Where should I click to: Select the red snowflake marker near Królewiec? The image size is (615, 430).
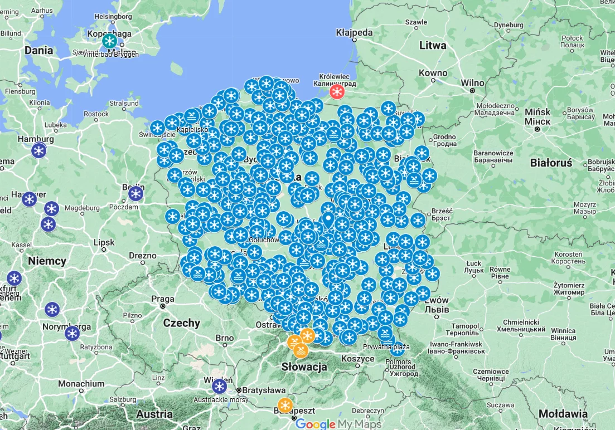point(337,92)
